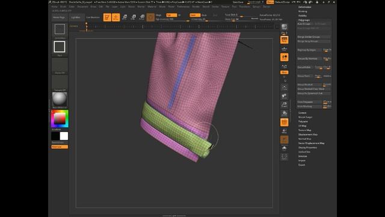
Task: Click the Frame view icon
Action: (x=285, y=87)
